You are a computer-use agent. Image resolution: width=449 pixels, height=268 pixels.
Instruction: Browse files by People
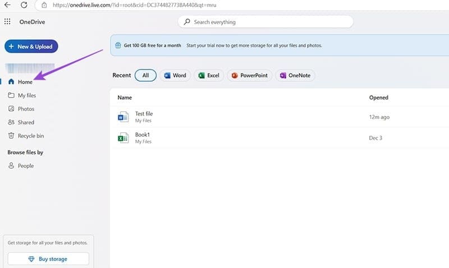click(x=25, y=166)
